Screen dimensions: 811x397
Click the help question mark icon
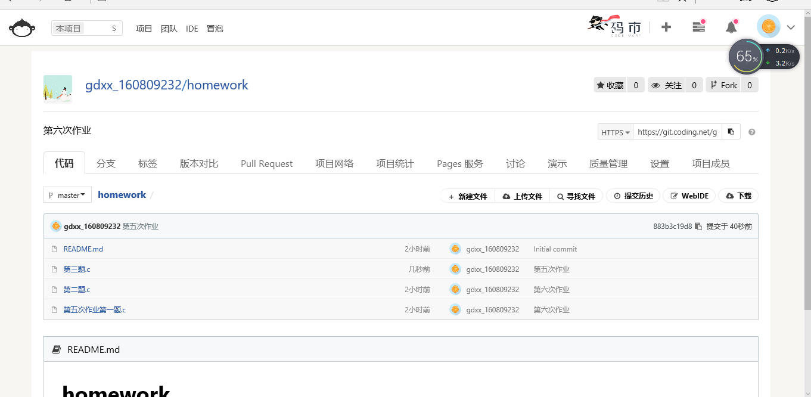pos(752,132)
